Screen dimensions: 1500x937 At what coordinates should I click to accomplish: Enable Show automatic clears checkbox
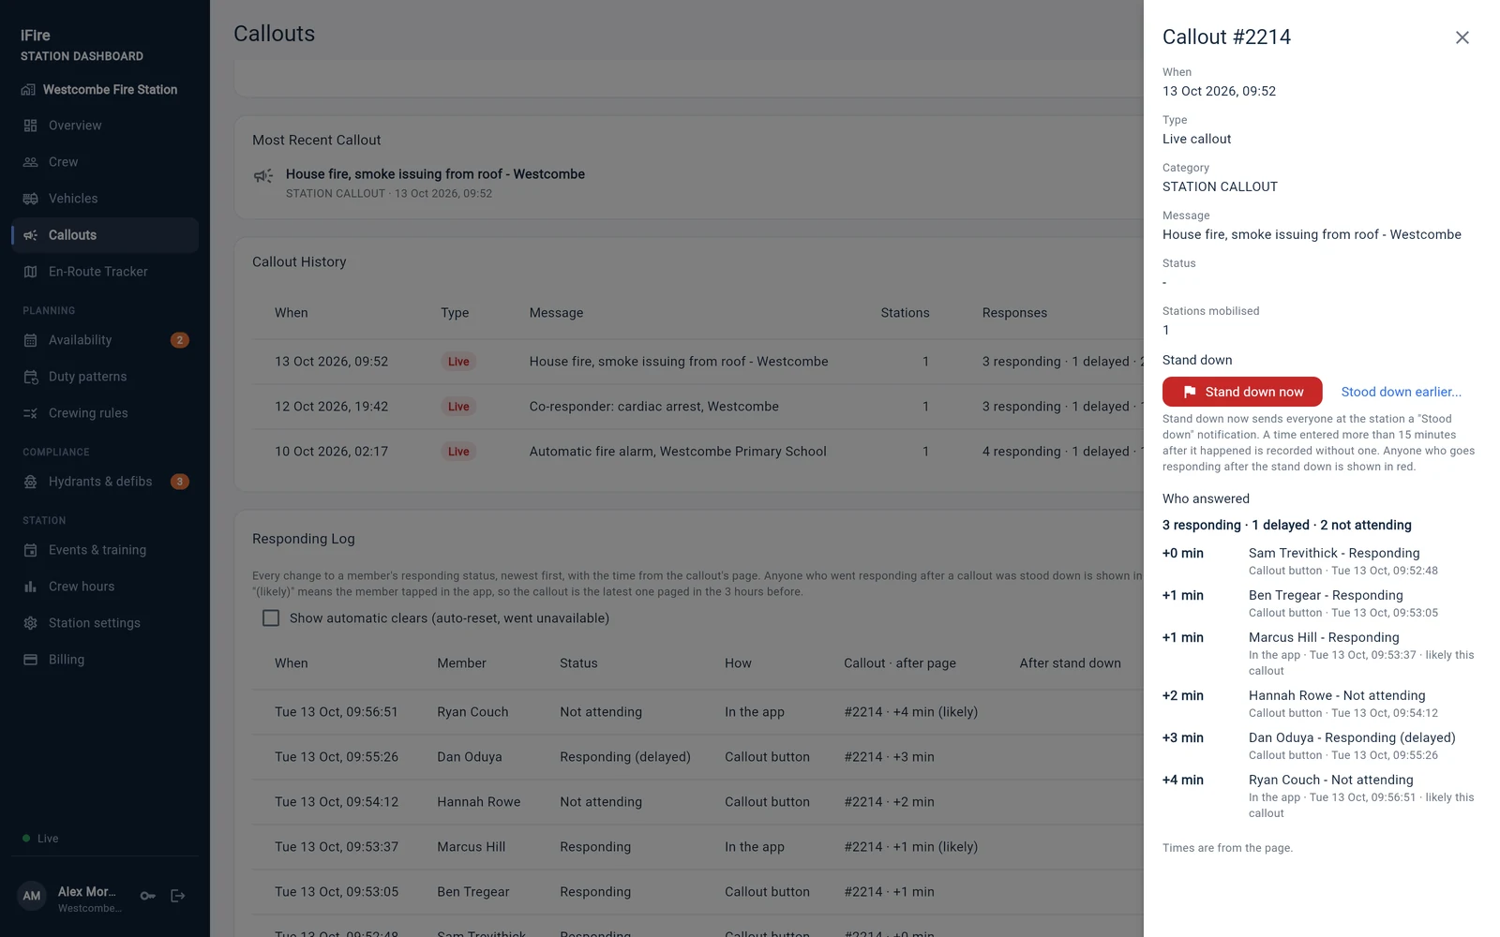click(x=271, y=618)
